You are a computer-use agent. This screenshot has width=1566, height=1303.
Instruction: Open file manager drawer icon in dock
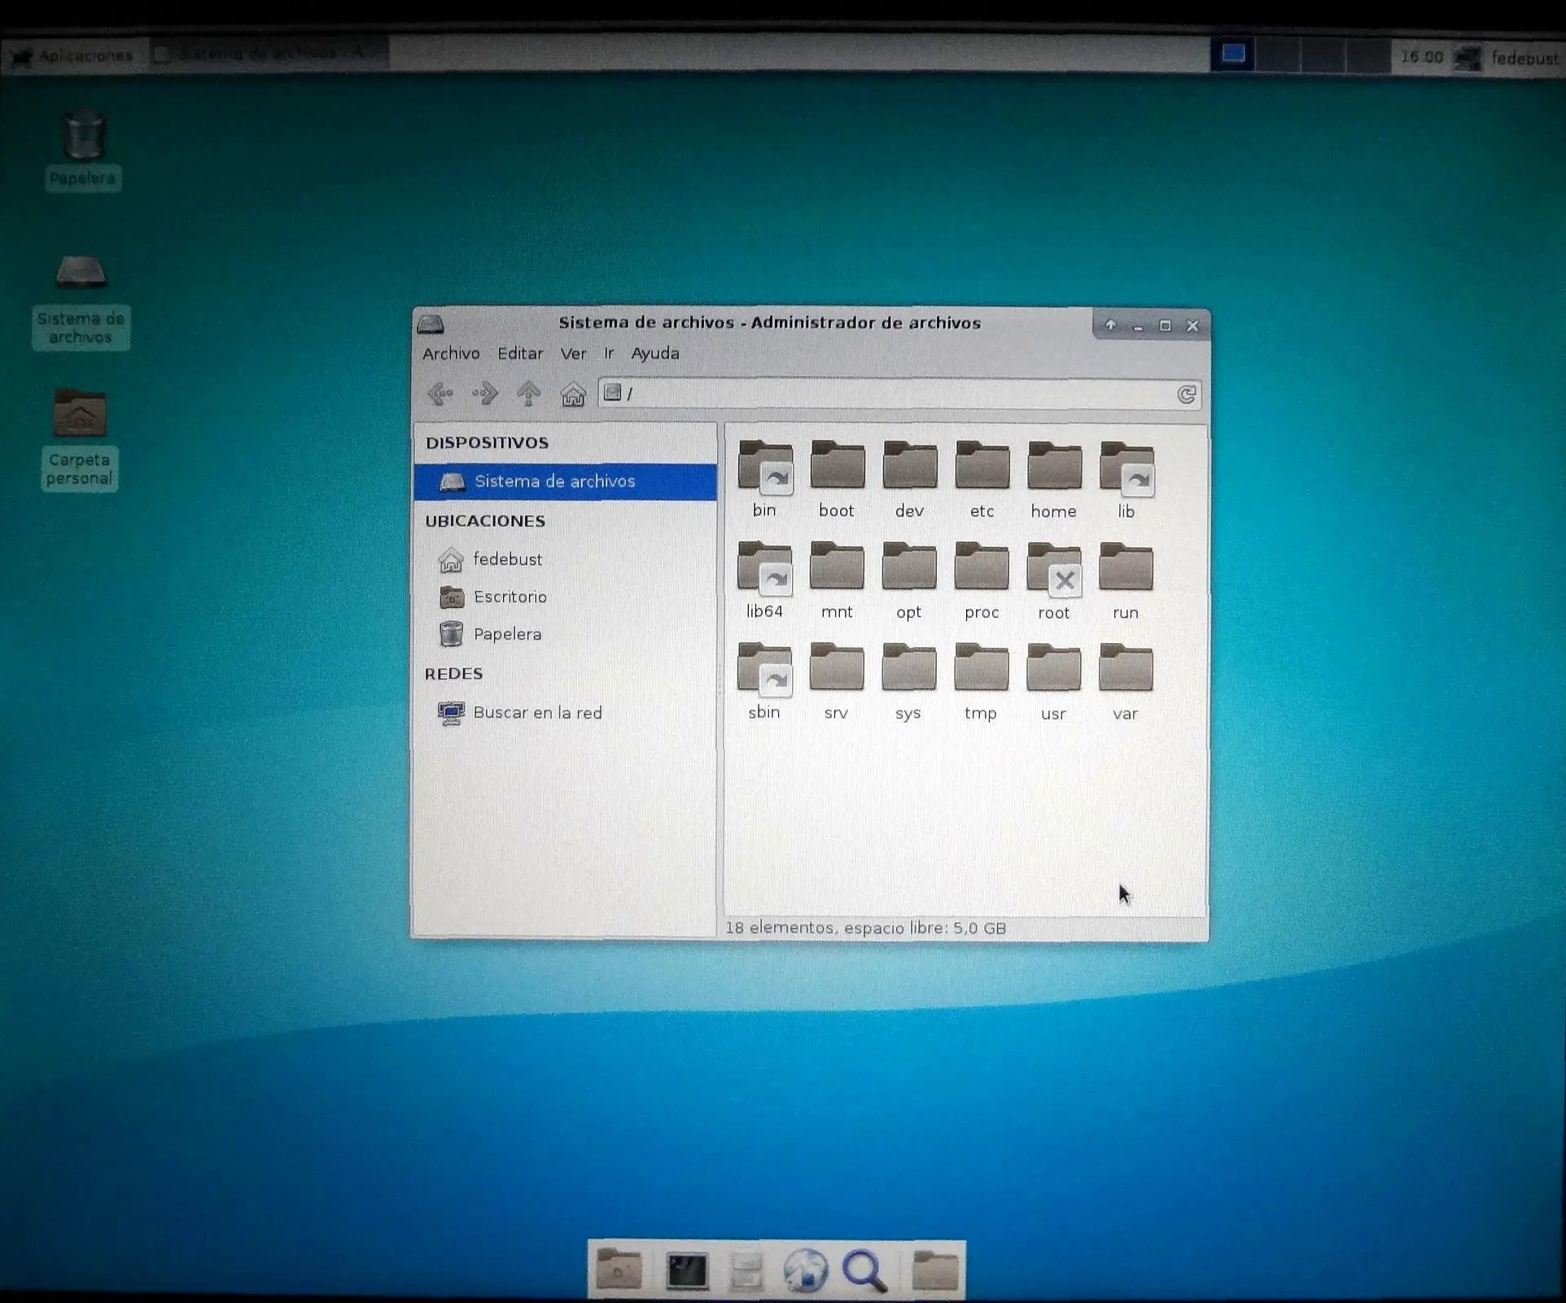[x=746, y=1270]
